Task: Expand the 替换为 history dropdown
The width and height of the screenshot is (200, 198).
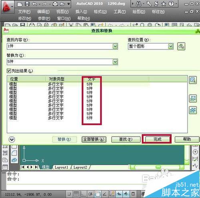Action: tap(115, 62)
